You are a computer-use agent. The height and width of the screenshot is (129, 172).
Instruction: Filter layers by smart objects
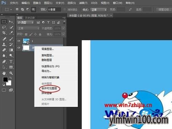click(x=58, y=22)
